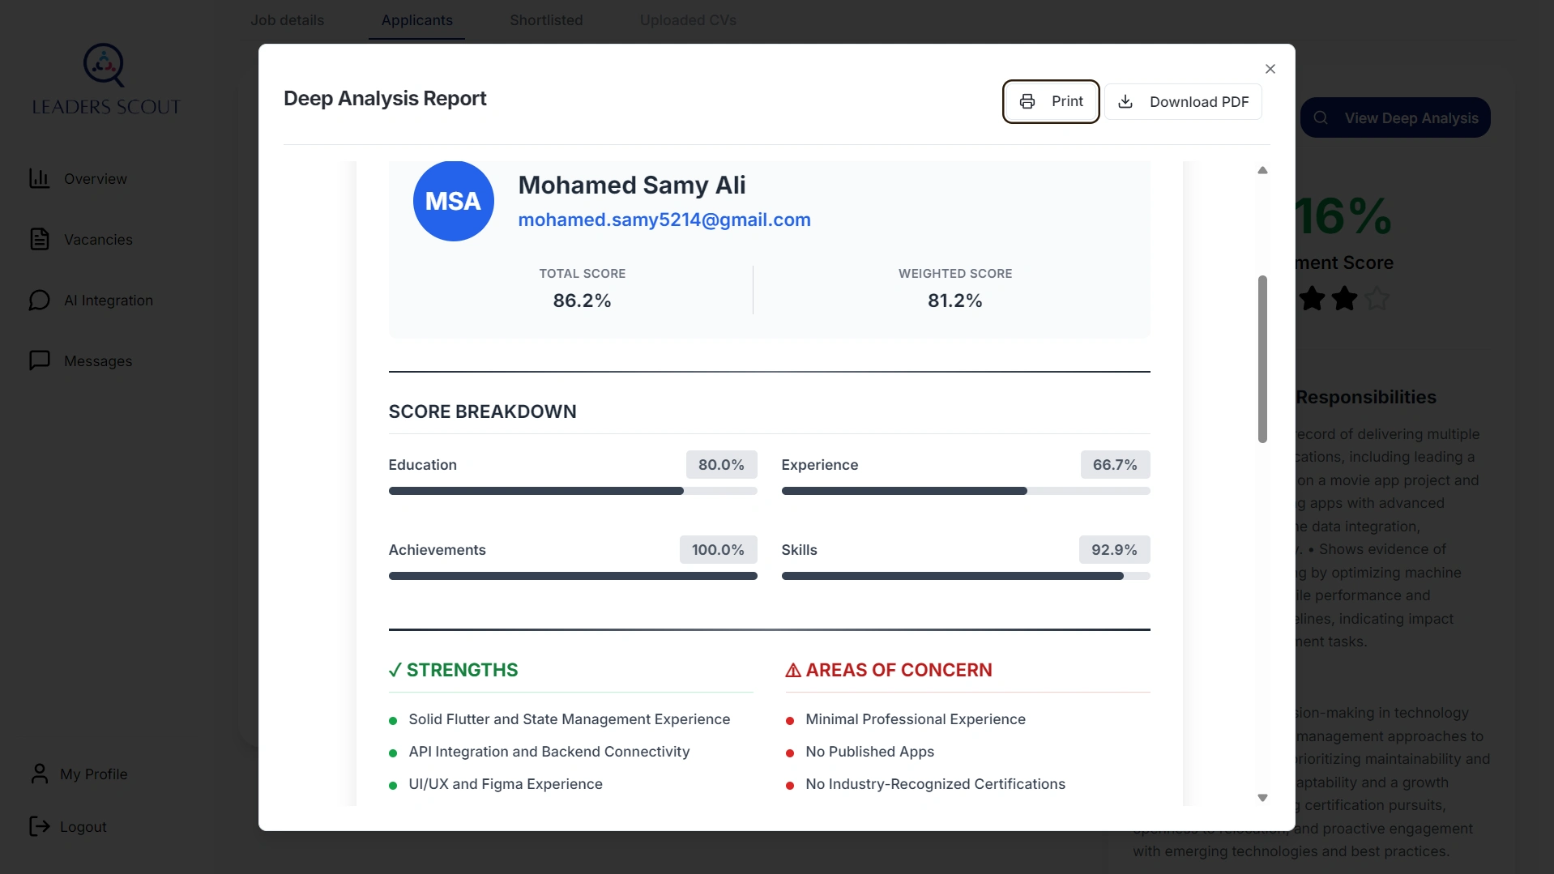
Task: Close the Deep Analysis Report dialog
Action: [1270, 68]
